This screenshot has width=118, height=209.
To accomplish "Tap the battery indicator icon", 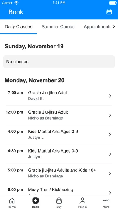I will coord(113,3).
